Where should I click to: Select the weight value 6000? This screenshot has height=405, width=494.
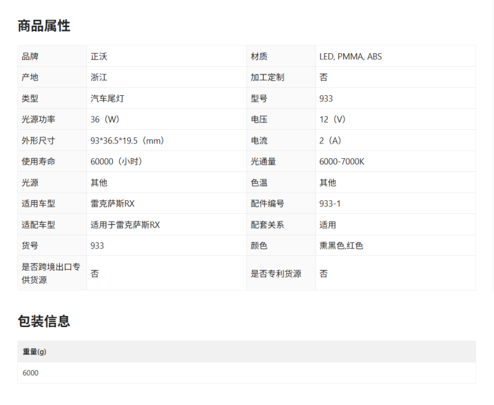30,373
